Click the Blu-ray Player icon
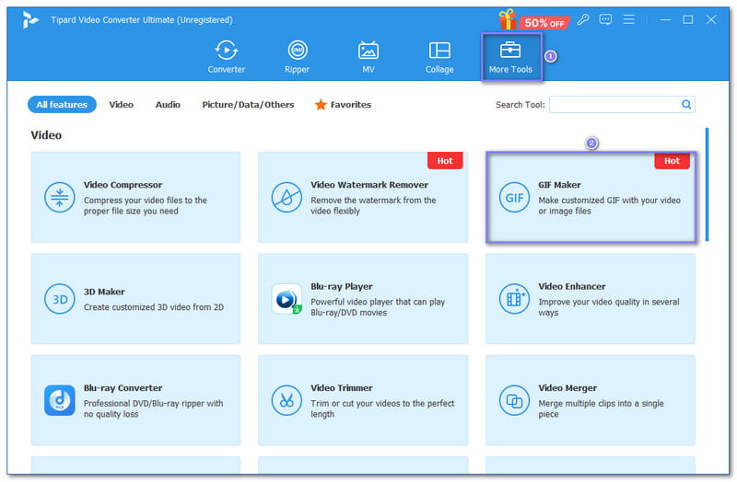 [x=287, y=299]
